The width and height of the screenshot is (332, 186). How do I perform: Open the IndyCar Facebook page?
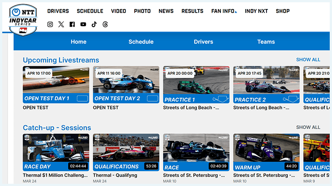(72, 24)
